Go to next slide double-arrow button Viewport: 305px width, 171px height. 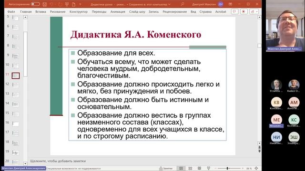pos(259,151)
